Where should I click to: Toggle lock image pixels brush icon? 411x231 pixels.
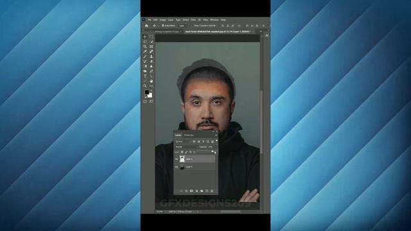(186, 152)
